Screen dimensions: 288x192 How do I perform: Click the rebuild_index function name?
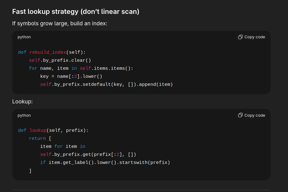[48, 52]
